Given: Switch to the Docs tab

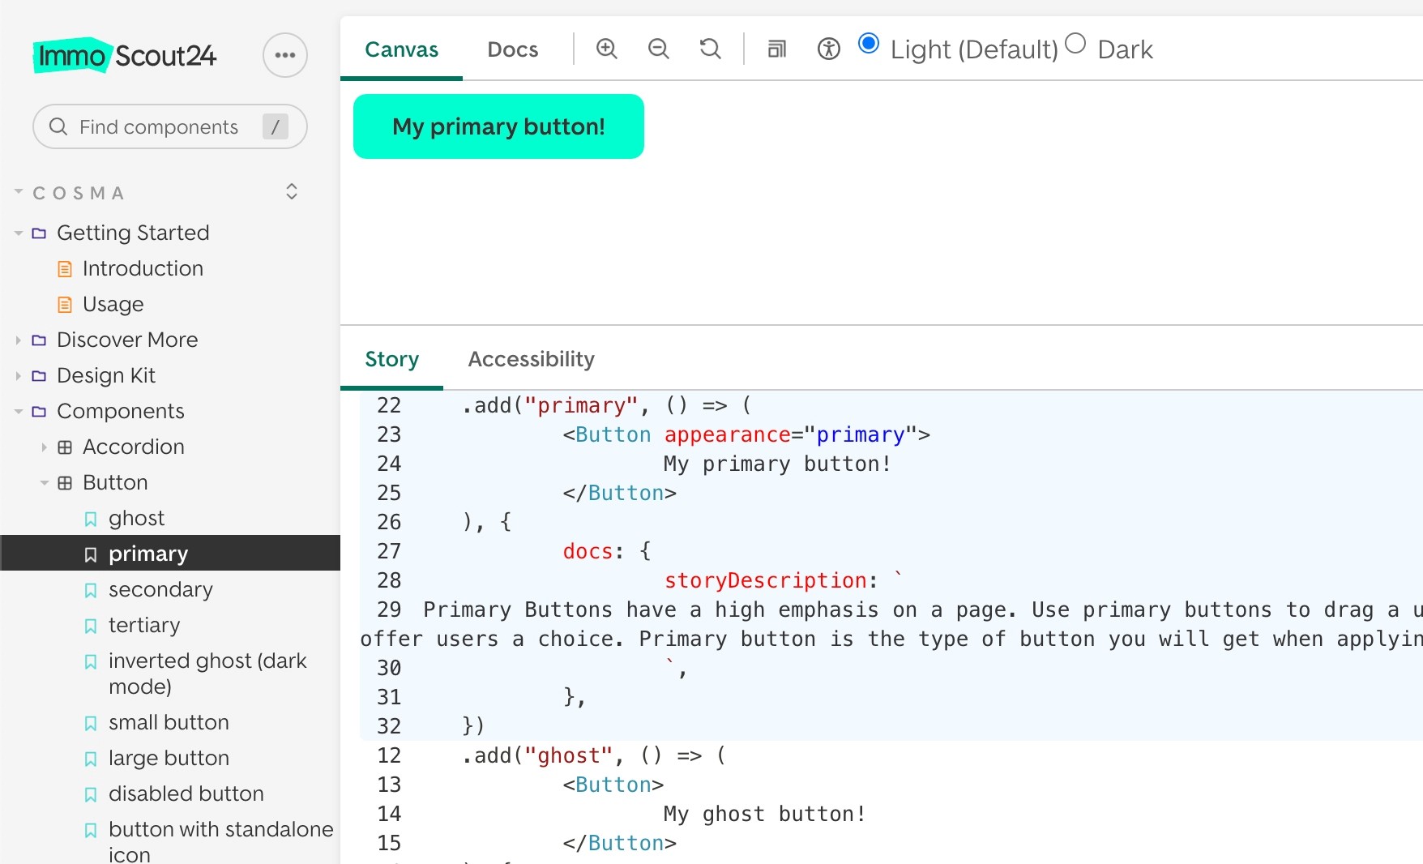Looking at the screenshot, I should (x=512, y=49).
